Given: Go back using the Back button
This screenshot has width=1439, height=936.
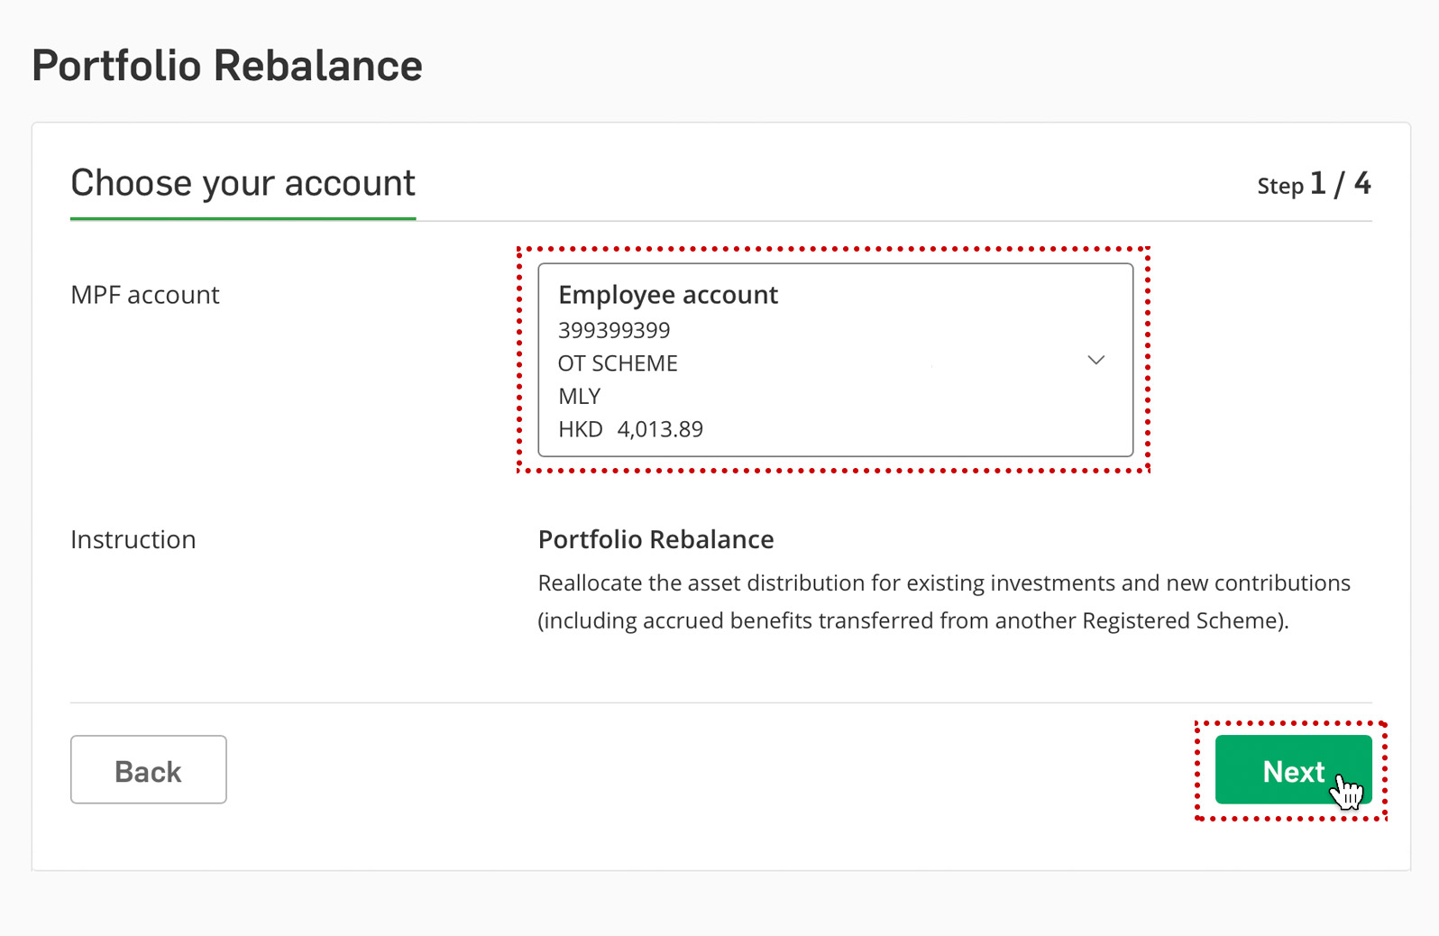Looking at the screenshot, I should point(149,770).
